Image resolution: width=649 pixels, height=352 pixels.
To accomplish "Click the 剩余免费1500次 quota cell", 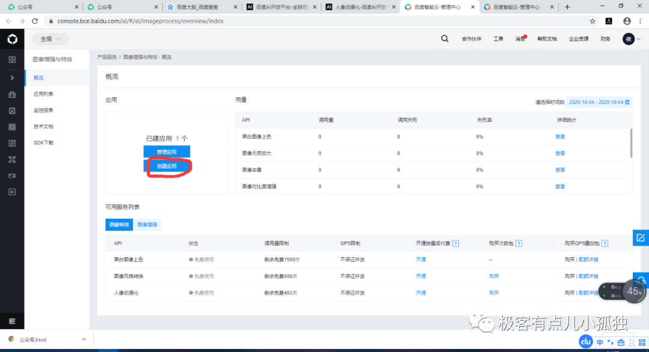I will 282,259.
